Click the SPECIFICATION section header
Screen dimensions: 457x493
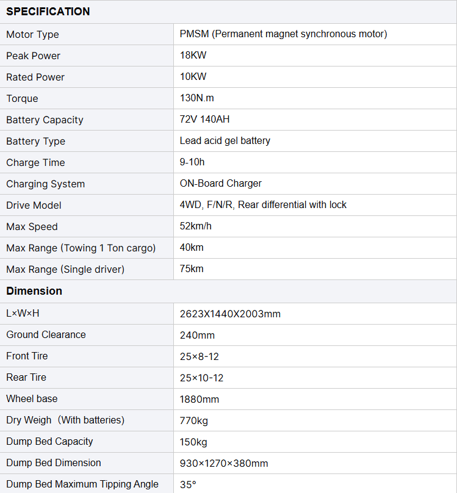tap(48, 12)
